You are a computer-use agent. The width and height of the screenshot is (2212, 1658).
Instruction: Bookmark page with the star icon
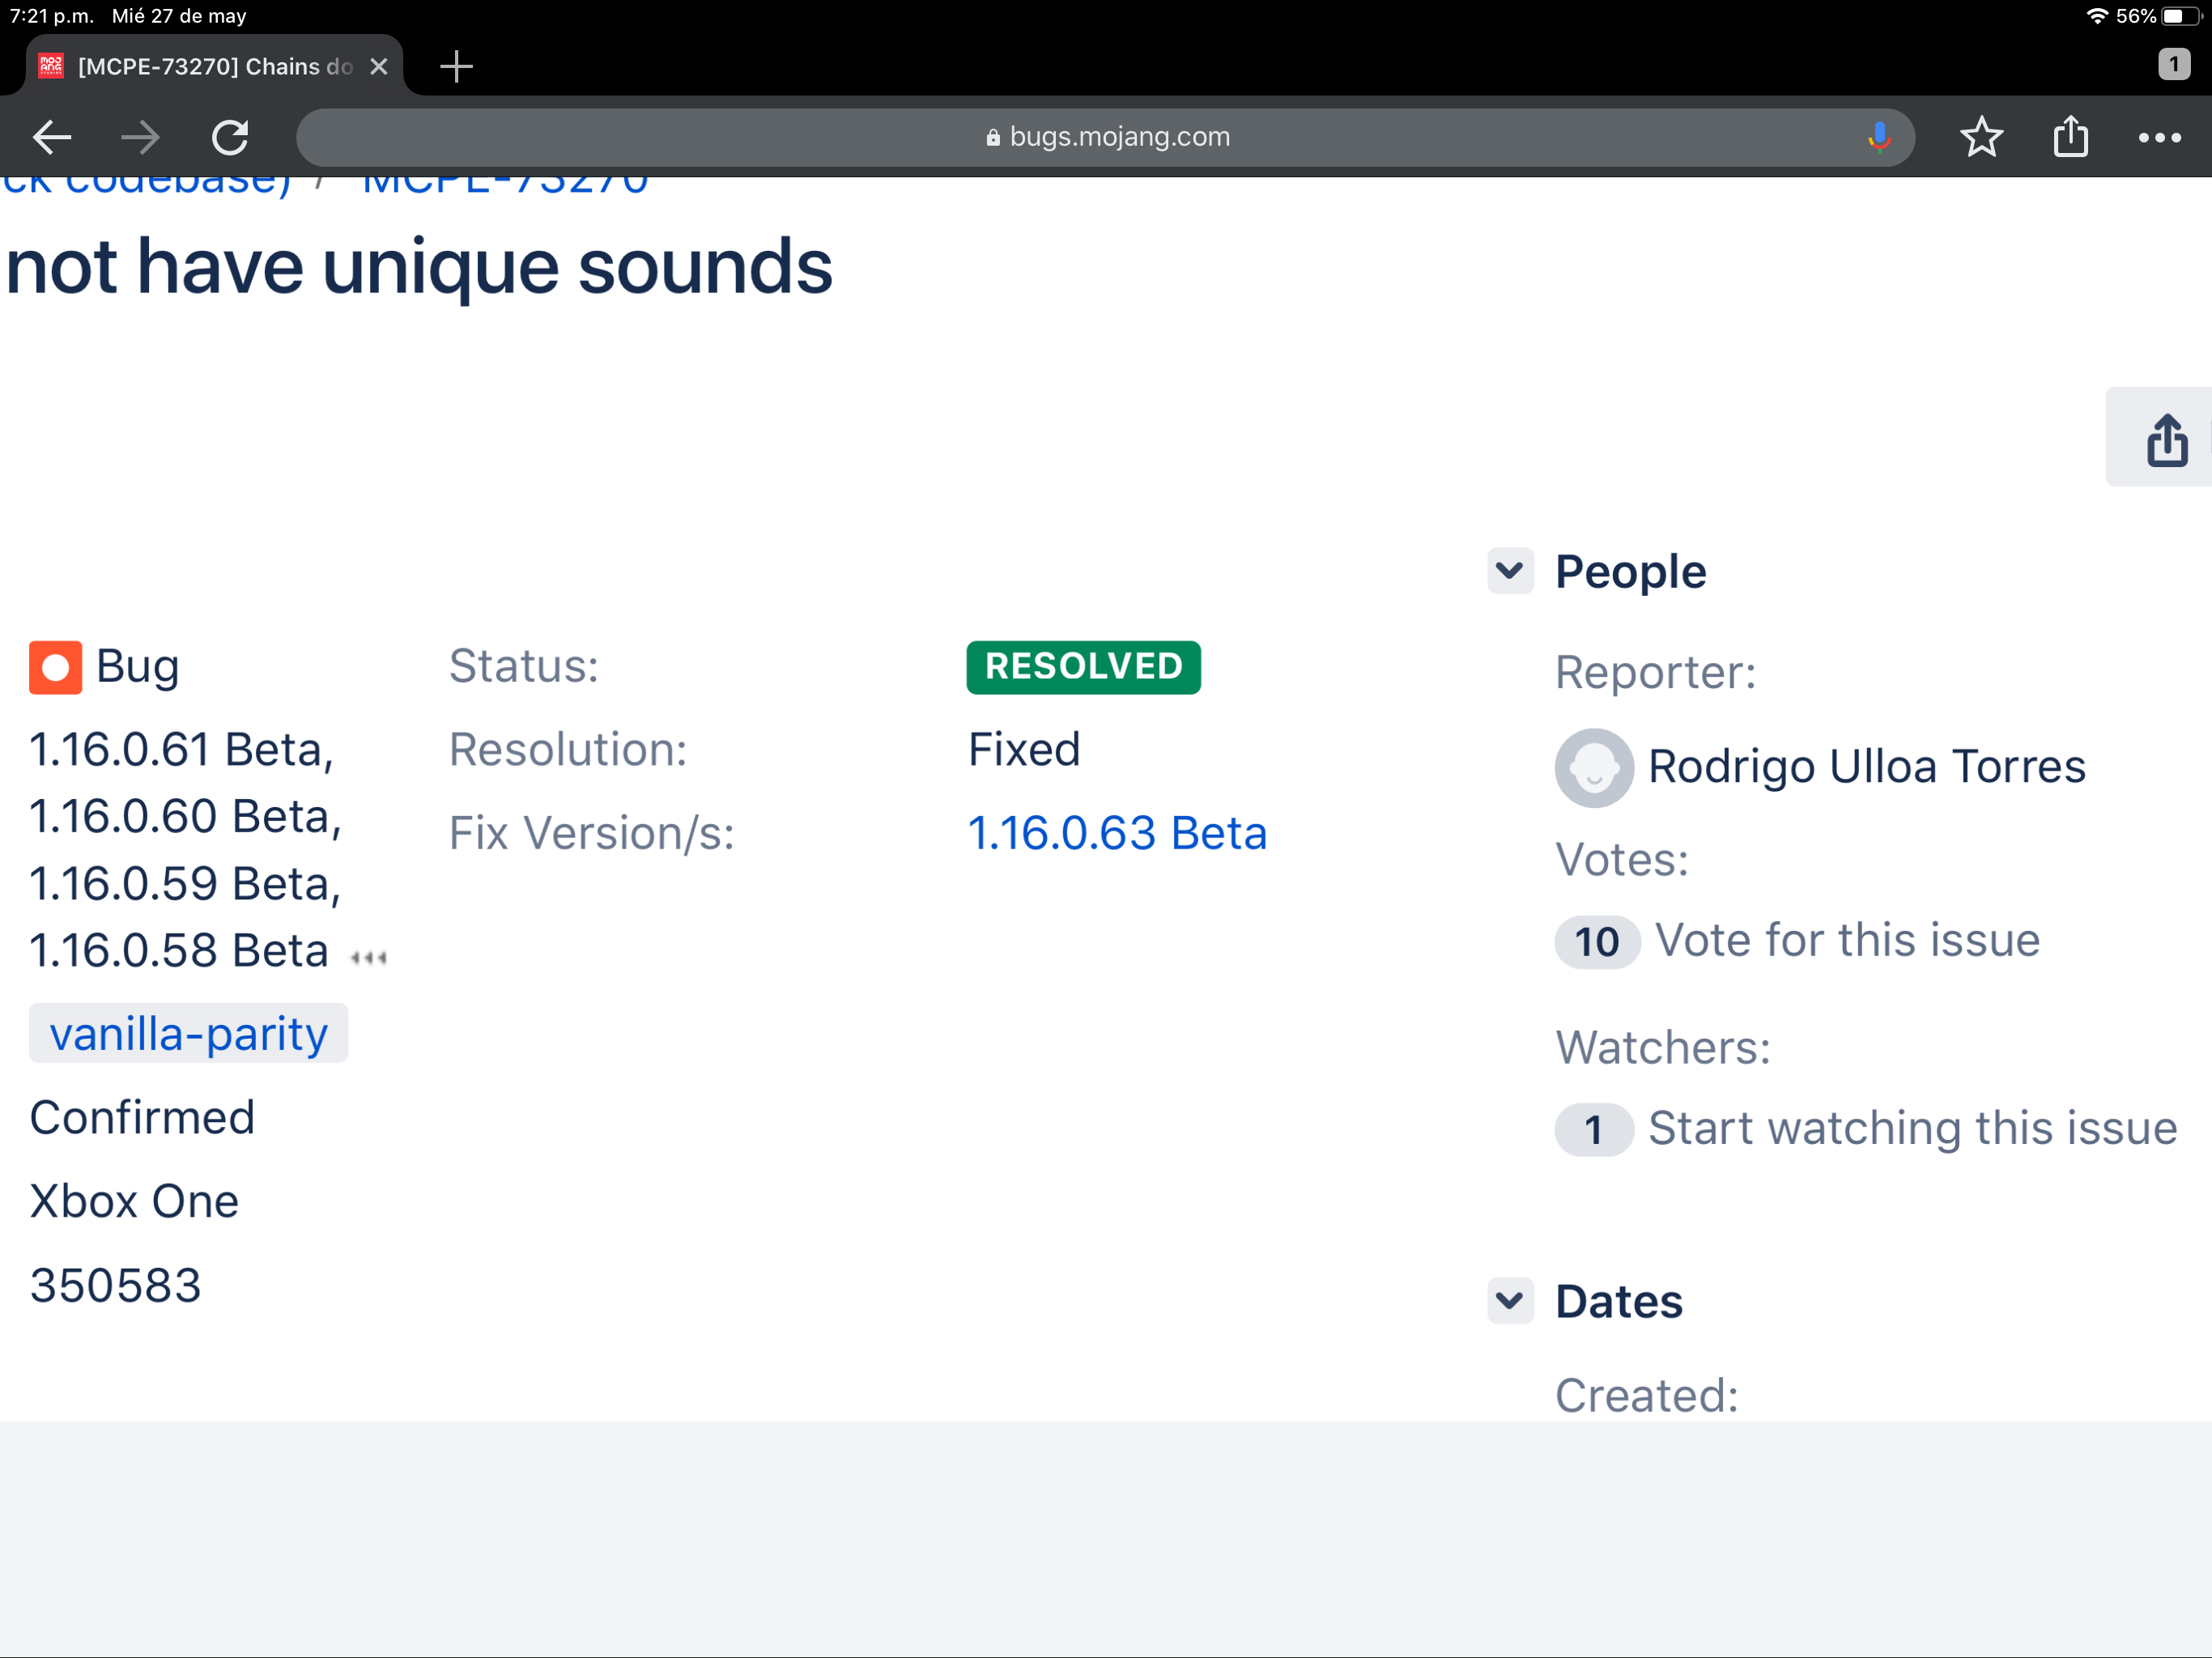click(1981, 137)
